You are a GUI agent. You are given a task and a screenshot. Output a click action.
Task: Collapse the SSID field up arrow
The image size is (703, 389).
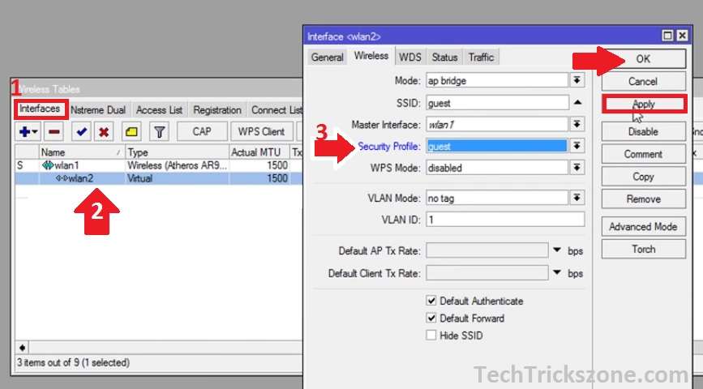point(577,103)
